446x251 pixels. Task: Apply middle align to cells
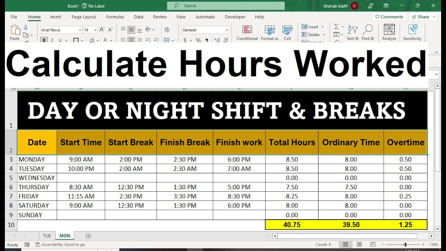(131, 30)
